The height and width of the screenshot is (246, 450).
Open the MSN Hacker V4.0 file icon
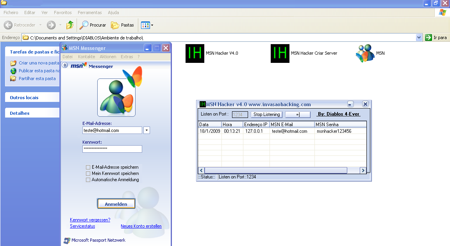(195, 53)
